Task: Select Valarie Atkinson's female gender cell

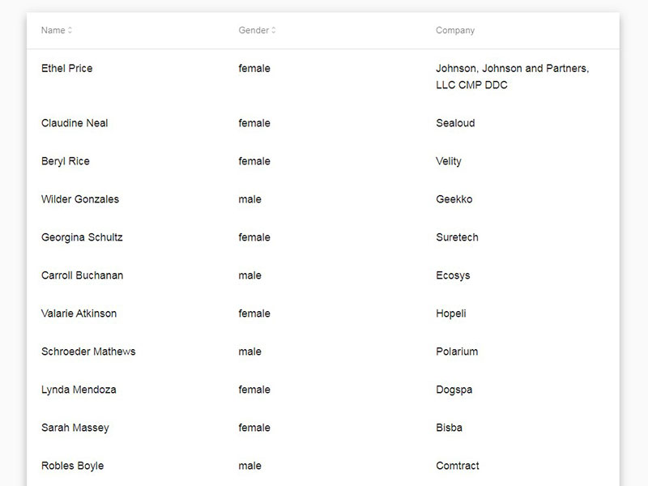Action: pyautogui.click(x=254, y=313)
